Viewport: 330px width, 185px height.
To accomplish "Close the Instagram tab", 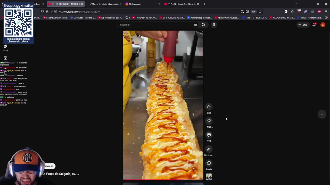I will 159,4.
